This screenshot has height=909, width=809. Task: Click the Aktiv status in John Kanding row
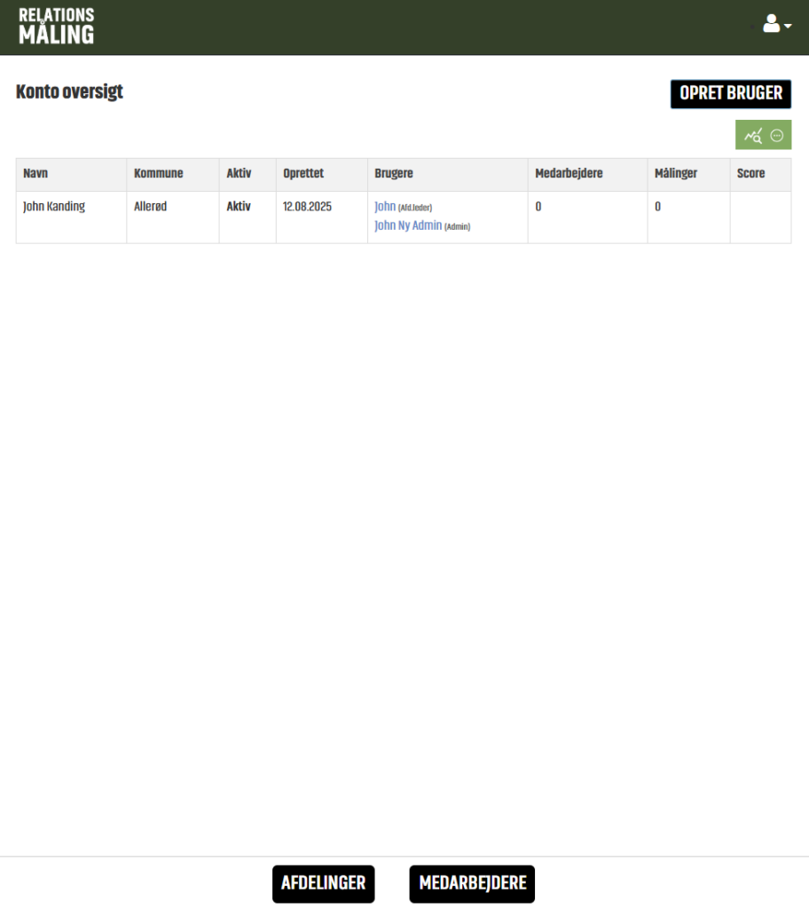point(239,207)
